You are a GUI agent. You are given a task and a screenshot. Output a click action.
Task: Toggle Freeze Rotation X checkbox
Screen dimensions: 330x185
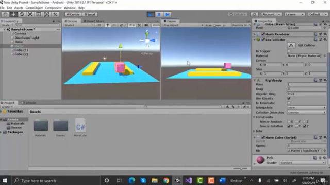[x=289, y=126]
